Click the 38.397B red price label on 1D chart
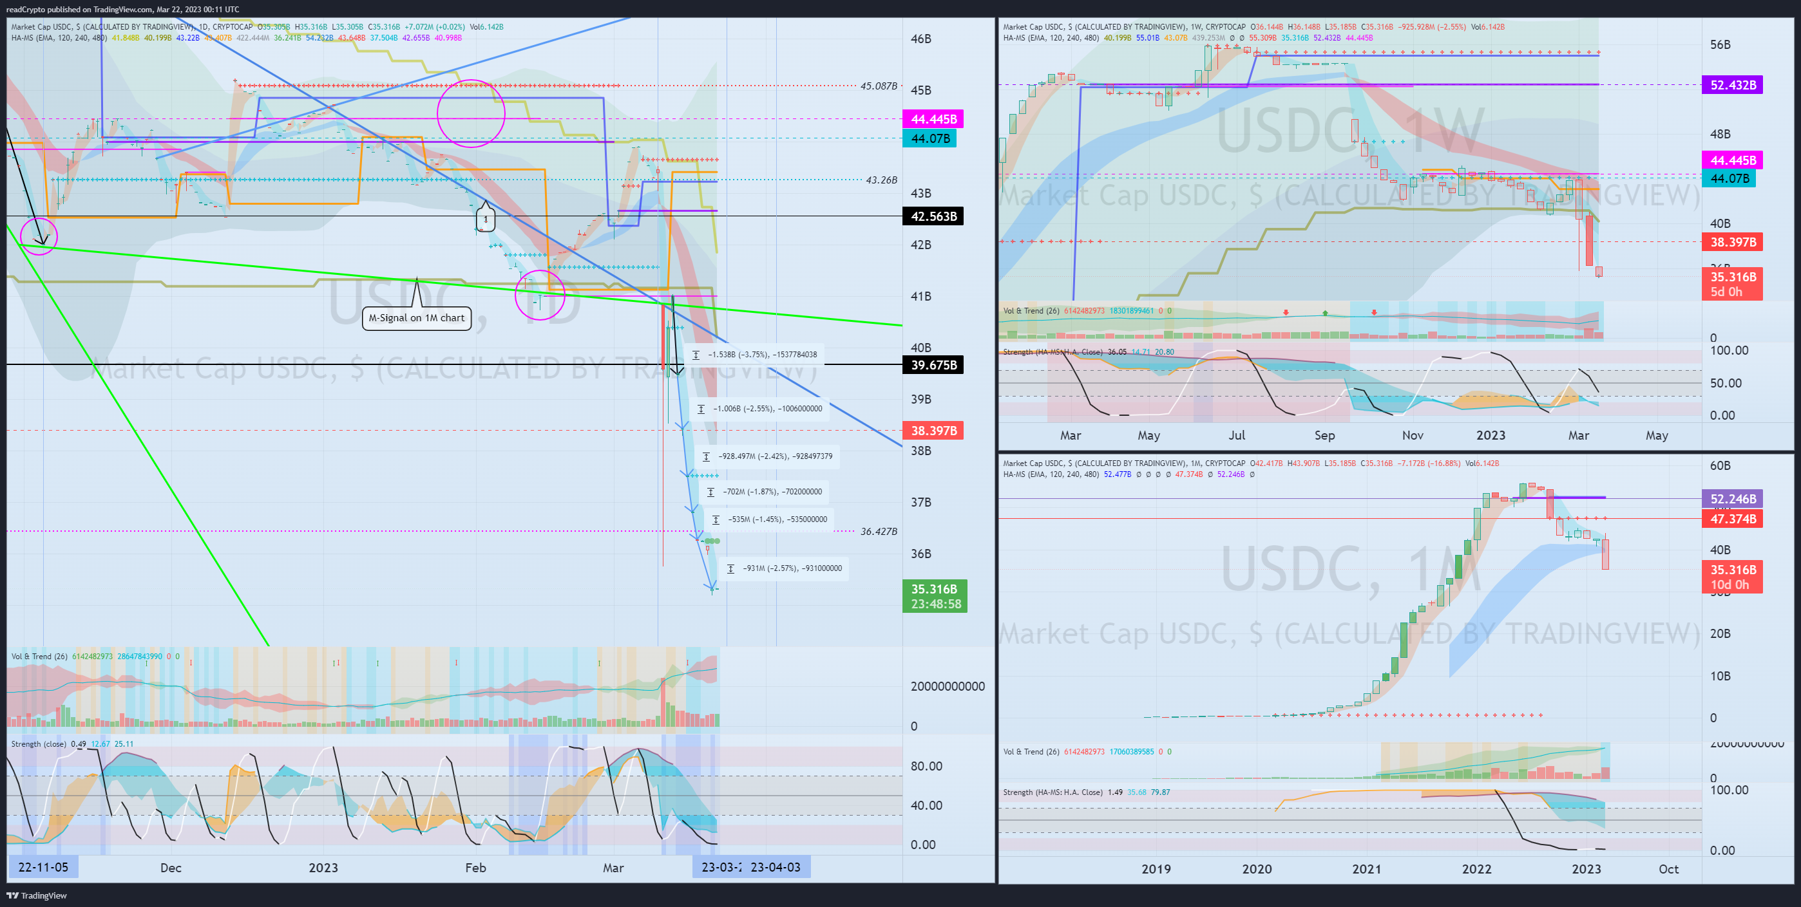 point(933,431)
